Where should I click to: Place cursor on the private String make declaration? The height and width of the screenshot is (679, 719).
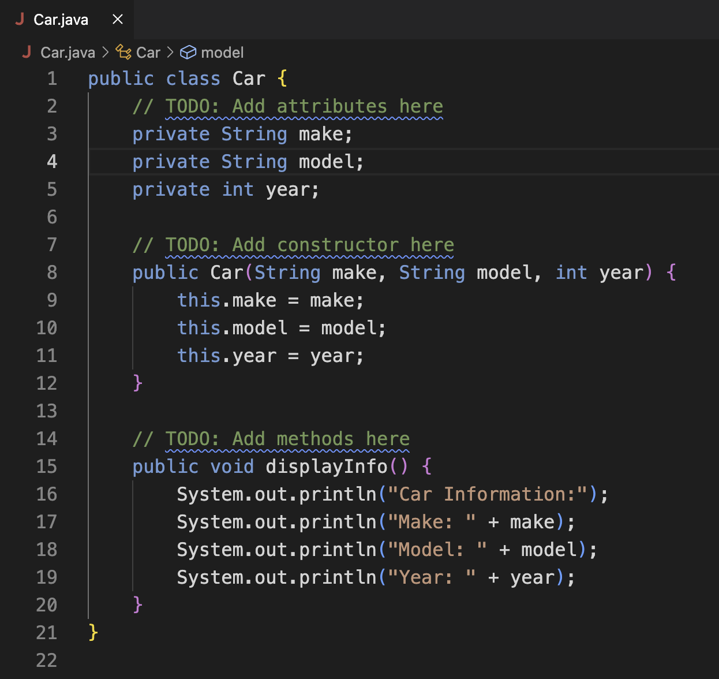pyautogui.click(x=242, y=133)
